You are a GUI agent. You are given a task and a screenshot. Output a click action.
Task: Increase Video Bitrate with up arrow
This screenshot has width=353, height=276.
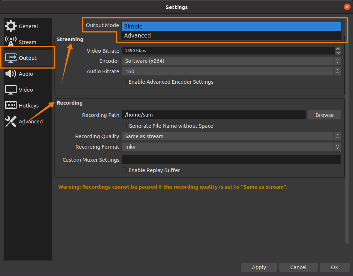pos(338,49)
